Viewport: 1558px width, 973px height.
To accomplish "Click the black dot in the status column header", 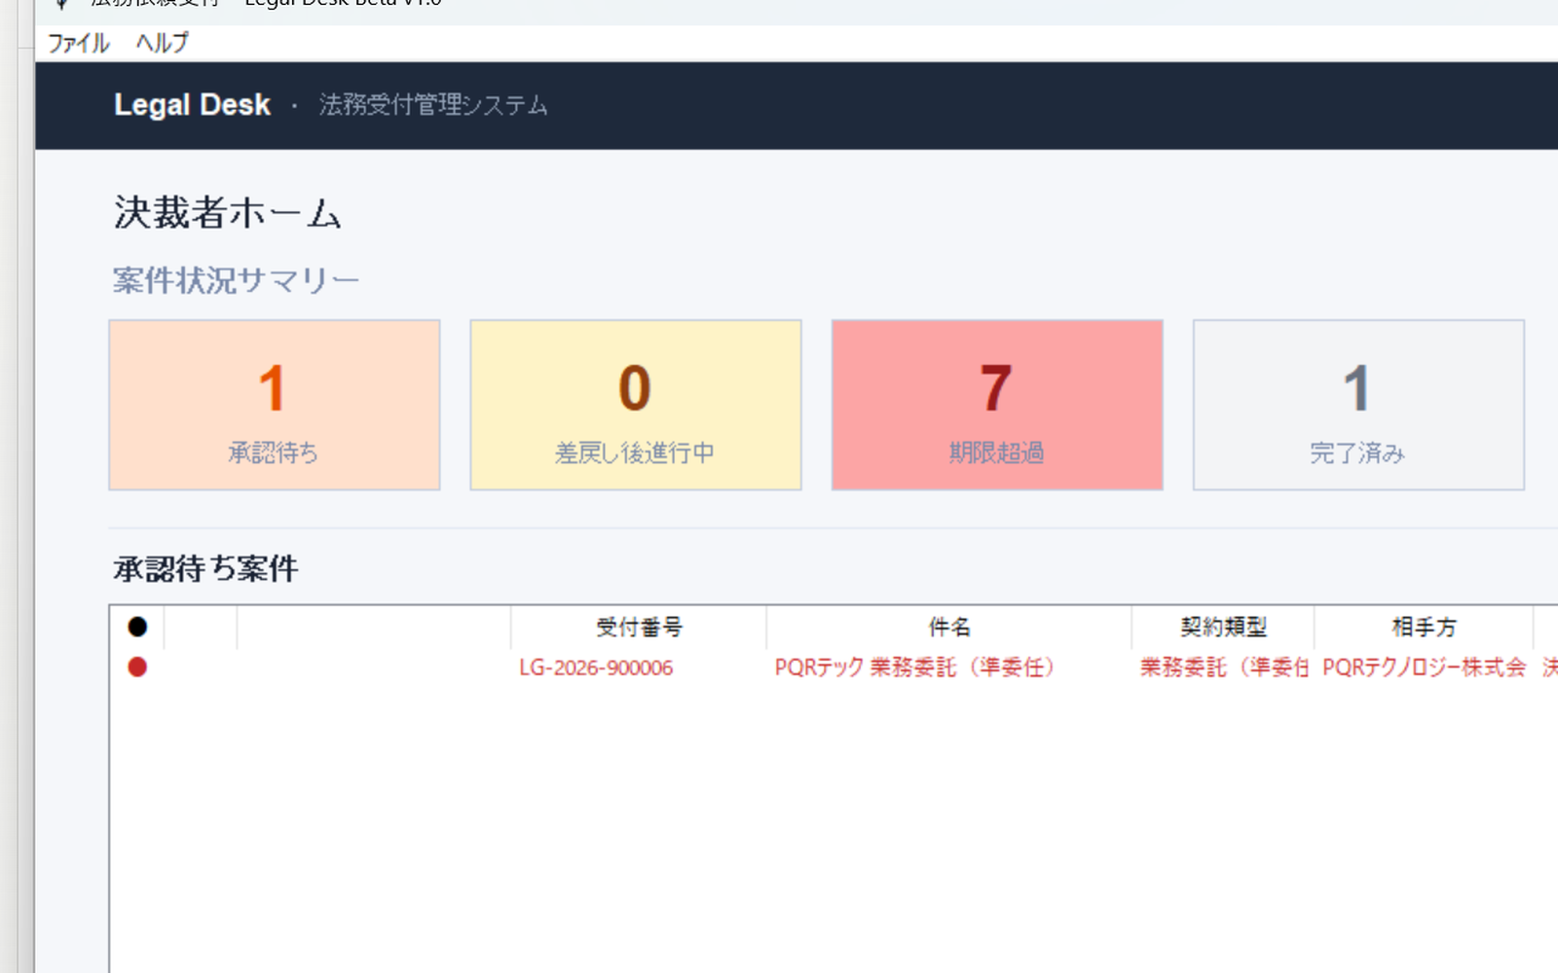I will [x=137, y=627].
